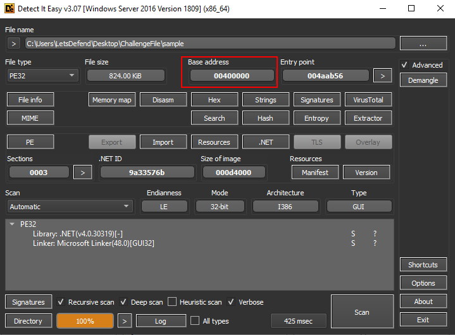Enable the Heuristic scan checkbox
Screen dimensions: 455x335
[175, 302]
